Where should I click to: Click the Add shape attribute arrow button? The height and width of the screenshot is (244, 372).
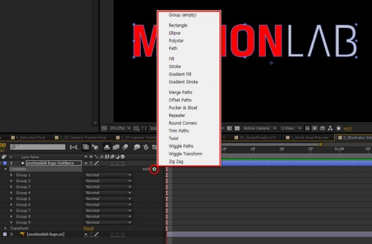154,169
